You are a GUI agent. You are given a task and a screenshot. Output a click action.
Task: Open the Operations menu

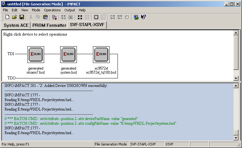coord(52,10)
